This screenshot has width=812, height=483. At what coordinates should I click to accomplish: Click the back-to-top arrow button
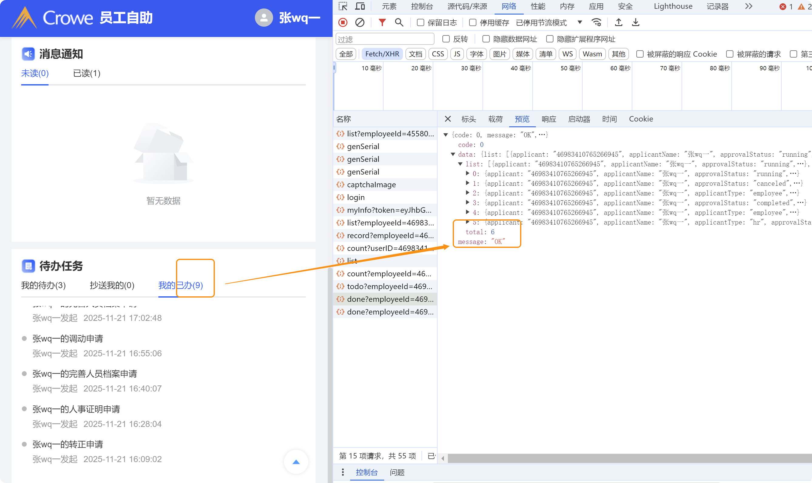click(296, 462)
